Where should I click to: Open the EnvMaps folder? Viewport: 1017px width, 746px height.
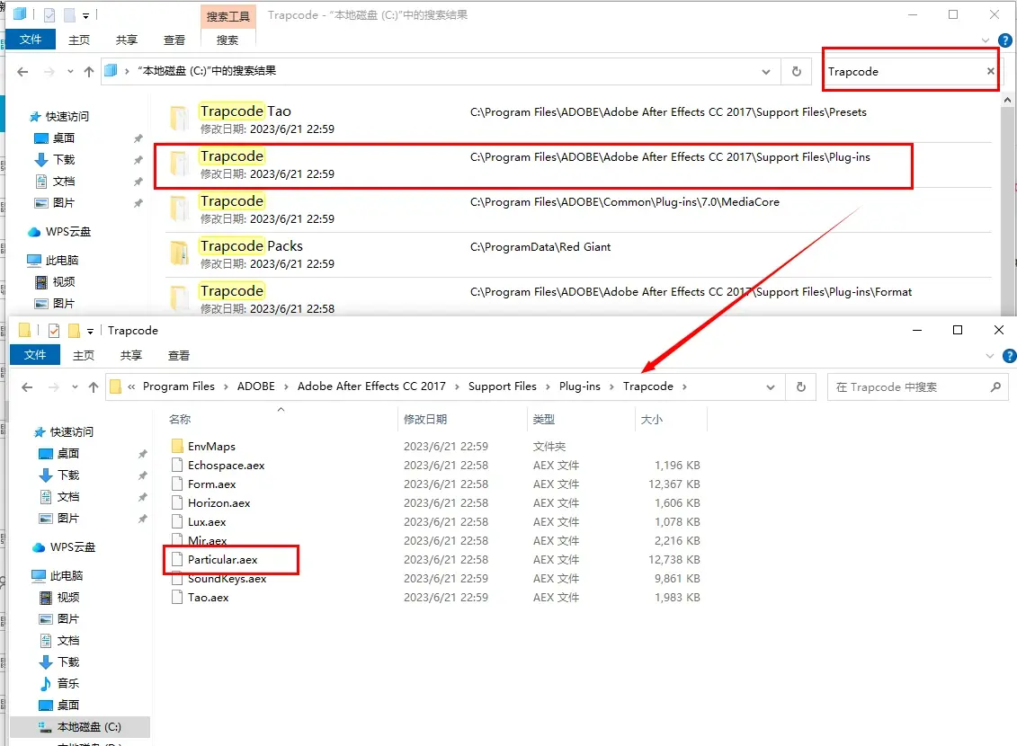(x=211, y=446)
